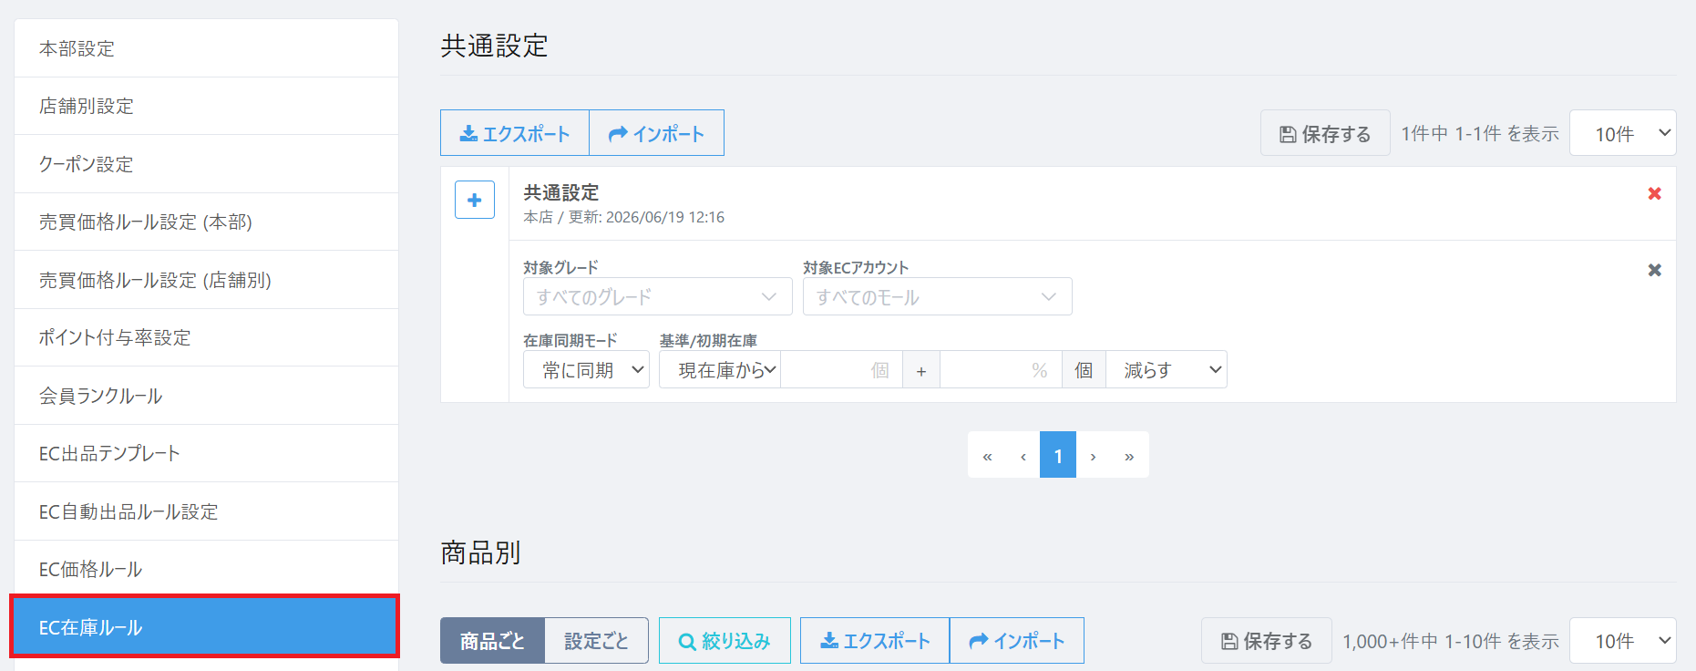This screenshot has height=671, width=1696.
Task: Open EC自動出品ルール設定 in sidebar
Action: 206,511
